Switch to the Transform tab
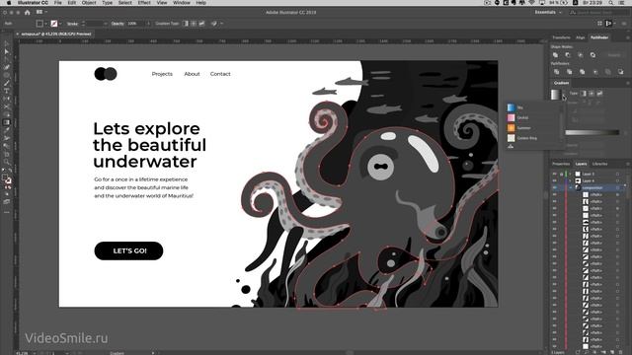Viewport: 632px width, 355px height. pos(561,37)
